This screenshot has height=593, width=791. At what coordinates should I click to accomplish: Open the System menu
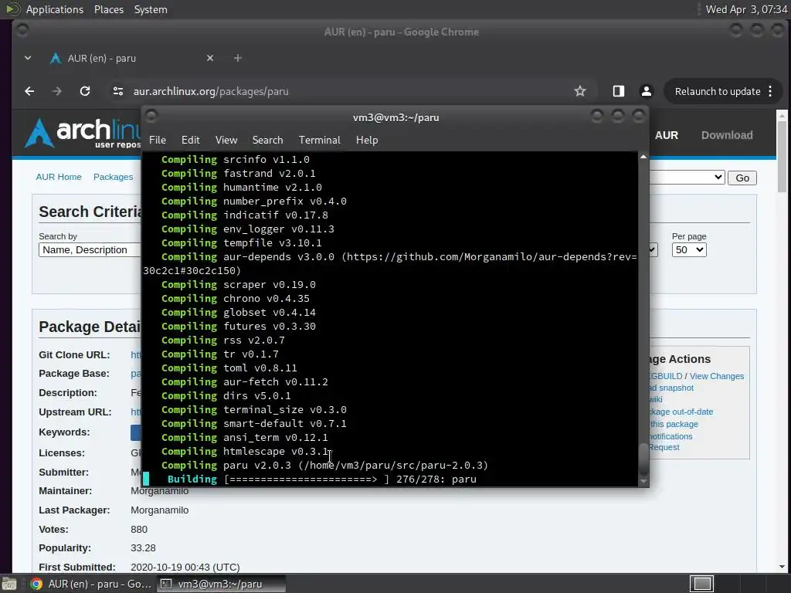(x=151, y=9)
